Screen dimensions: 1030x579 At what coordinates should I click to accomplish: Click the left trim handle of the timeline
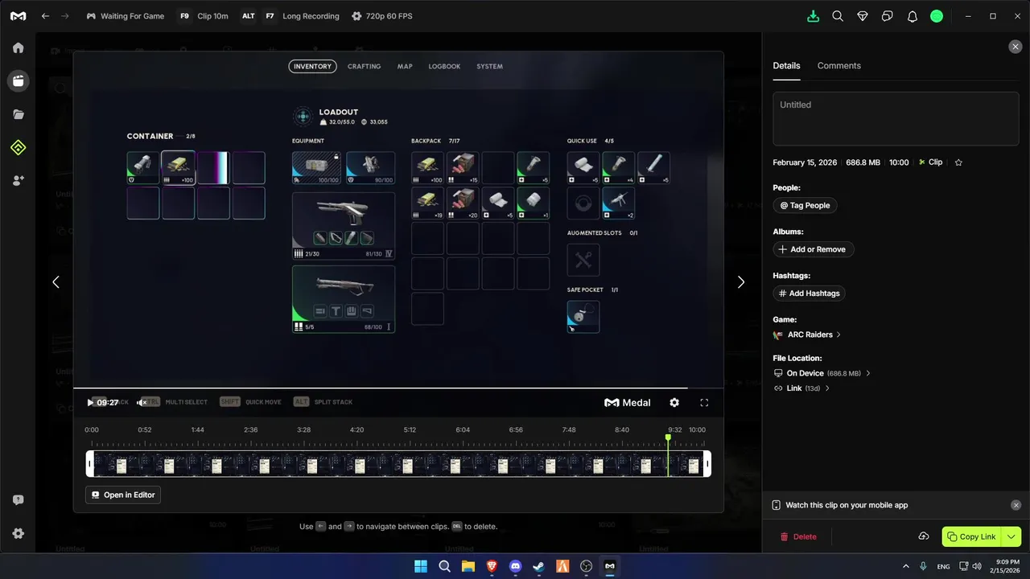tap(90, 463)
